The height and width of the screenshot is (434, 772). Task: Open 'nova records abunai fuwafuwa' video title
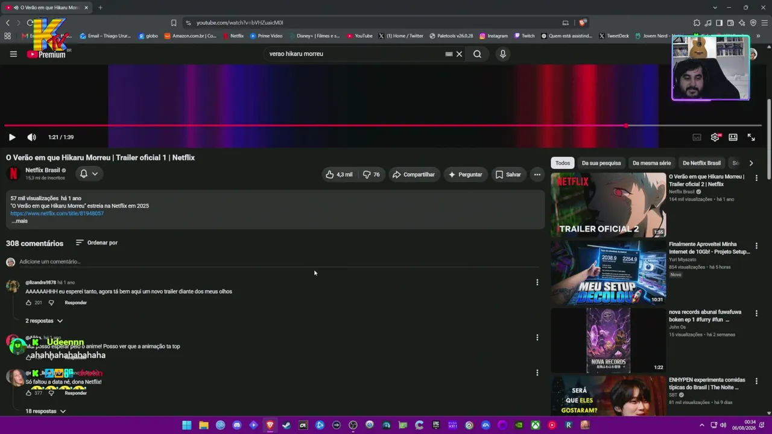[x=705, y=316]
